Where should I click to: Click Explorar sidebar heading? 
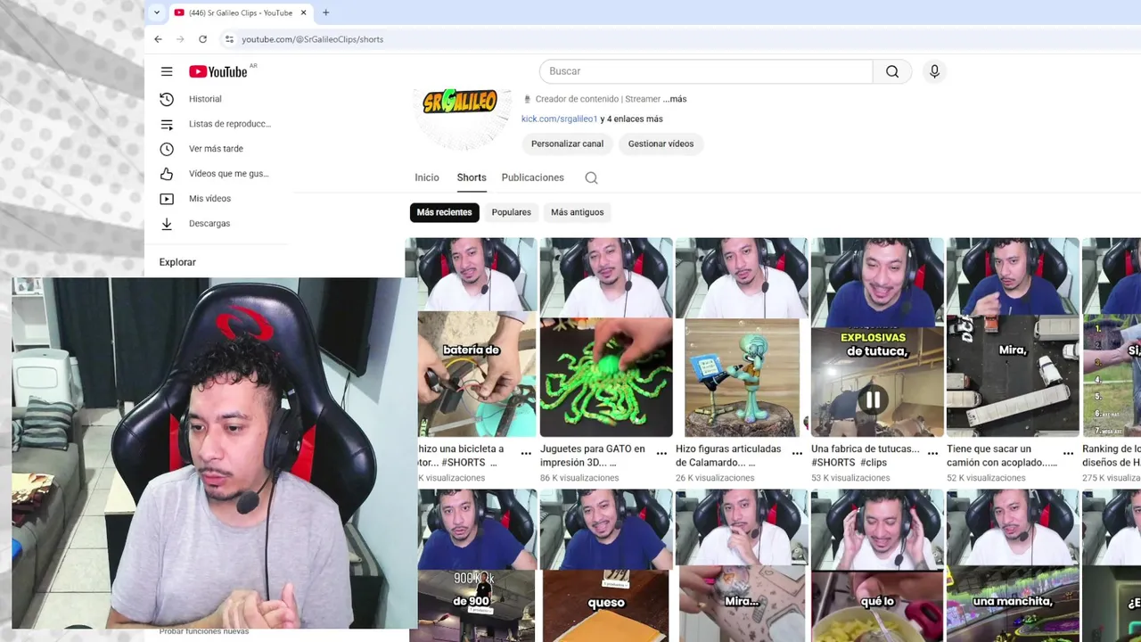click(177, 262)
